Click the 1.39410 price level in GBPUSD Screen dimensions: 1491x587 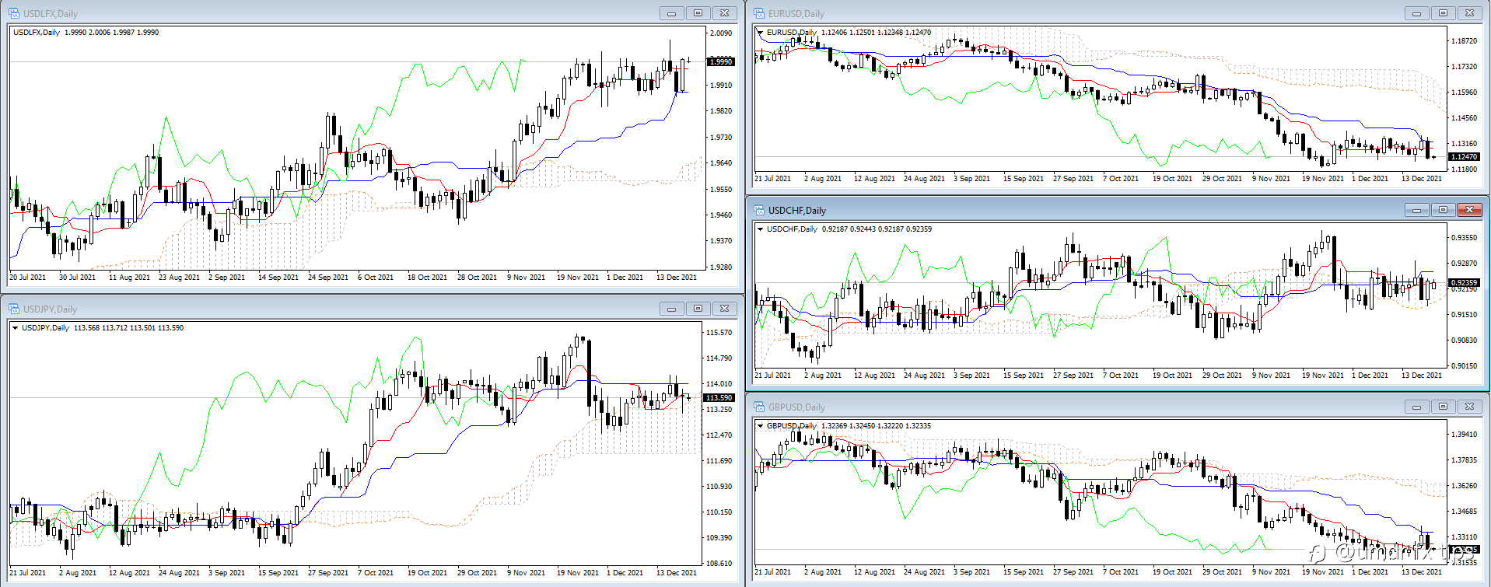pos(1464,434)
